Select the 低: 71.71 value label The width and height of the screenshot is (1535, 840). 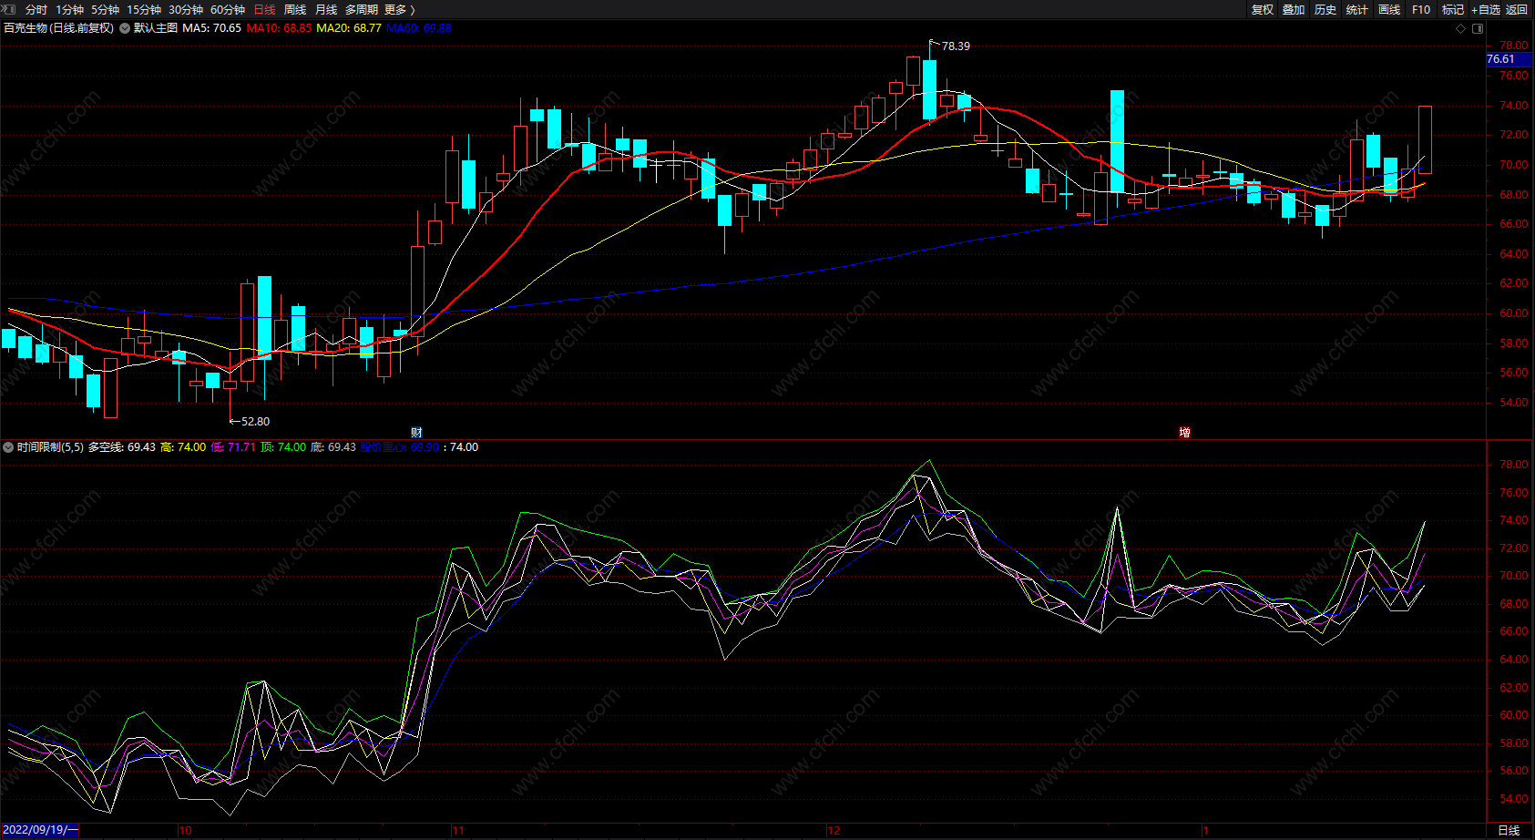tap(233, 447)
